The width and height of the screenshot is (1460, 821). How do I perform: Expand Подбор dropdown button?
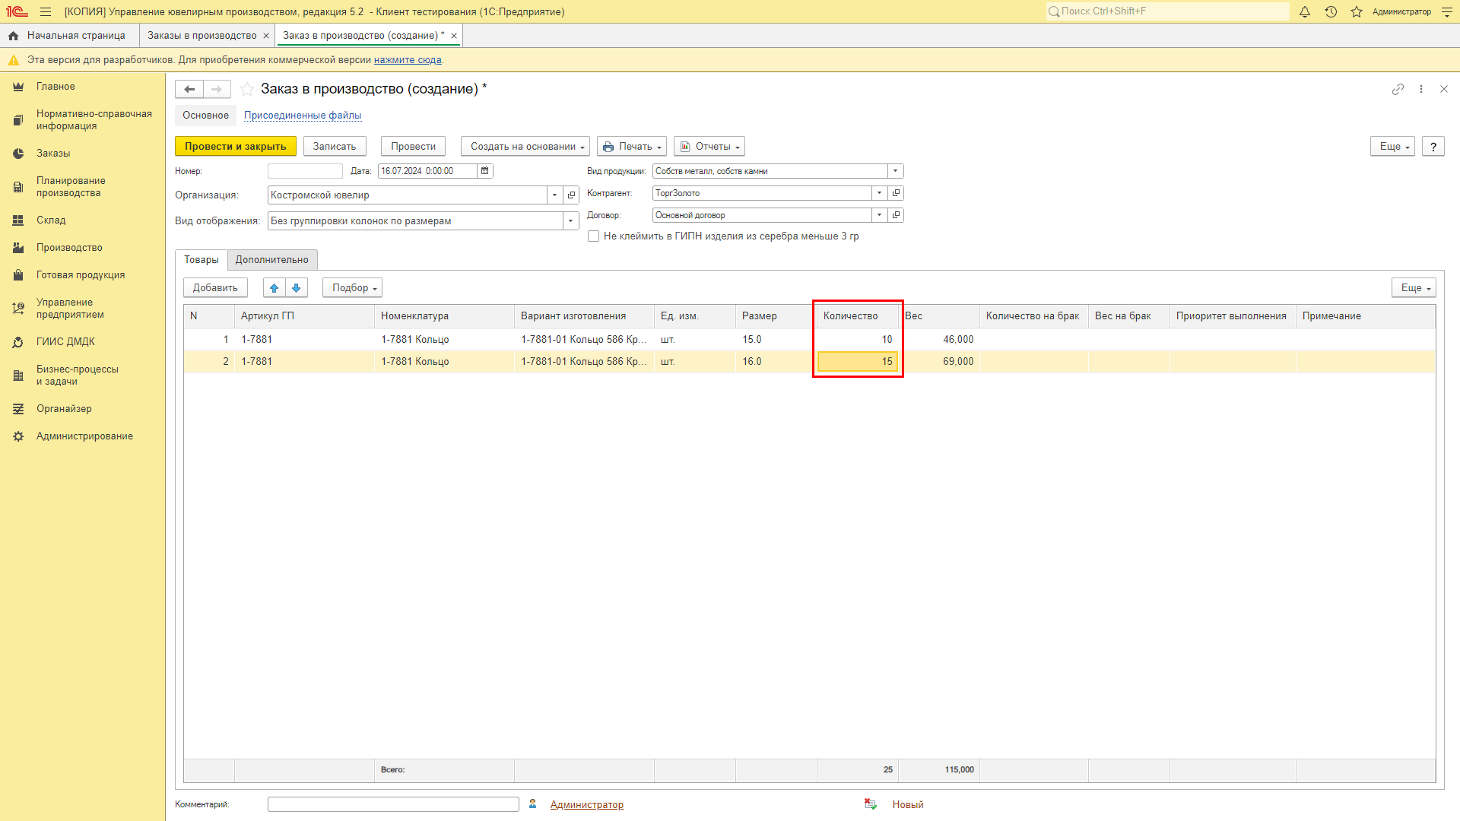(x=352, y=287)
